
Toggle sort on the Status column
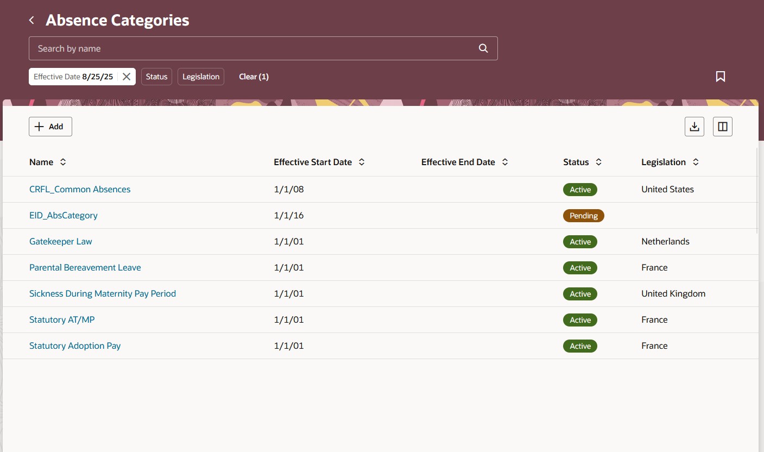click(598, 161)
